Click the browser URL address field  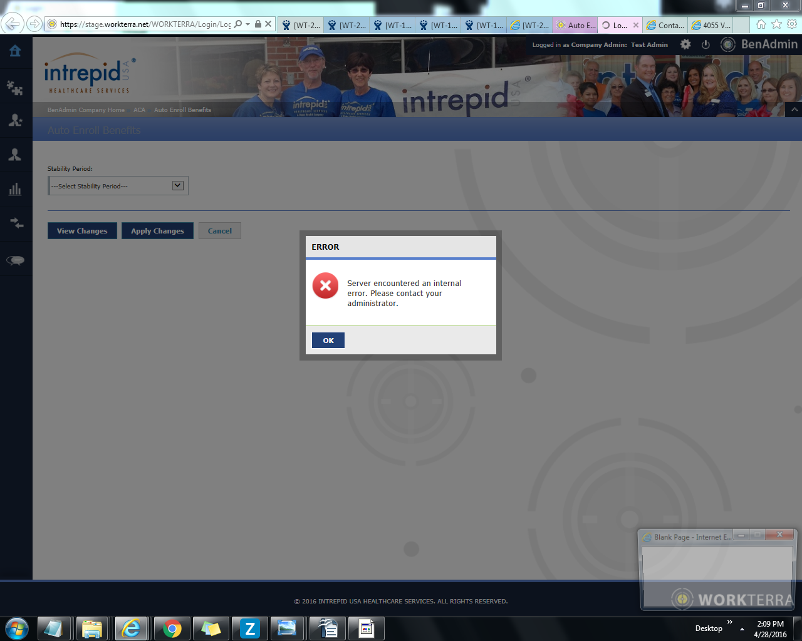pyautogui.click(x=144, y=24)
